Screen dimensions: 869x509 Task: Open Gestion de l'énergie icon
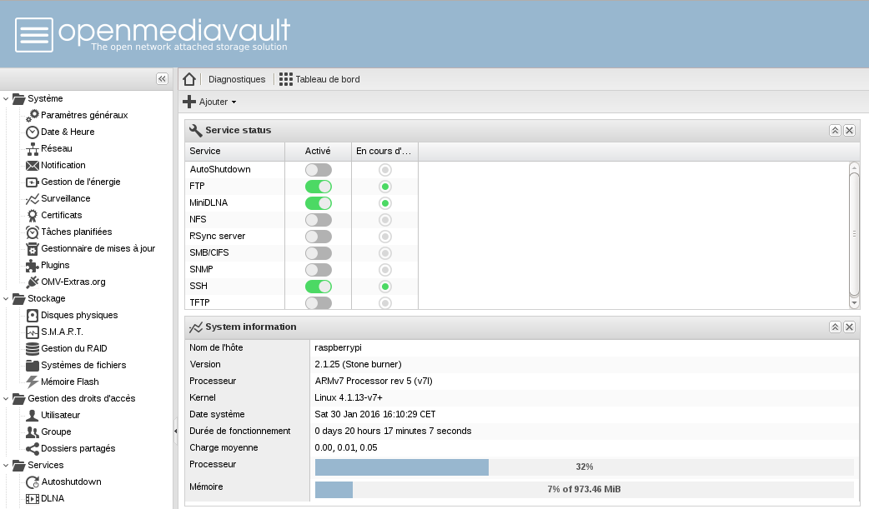(33, 182)
